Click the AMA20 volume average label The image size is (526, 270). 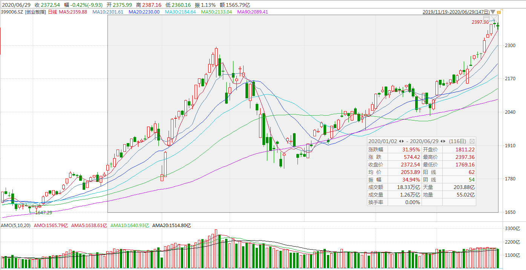pyautogui.click(x=172, y=226)
